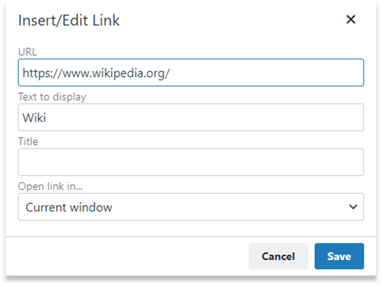Place cursor in the wikipedia.org URL text
This screenshot has width=382, height=286.
point(96,73)
